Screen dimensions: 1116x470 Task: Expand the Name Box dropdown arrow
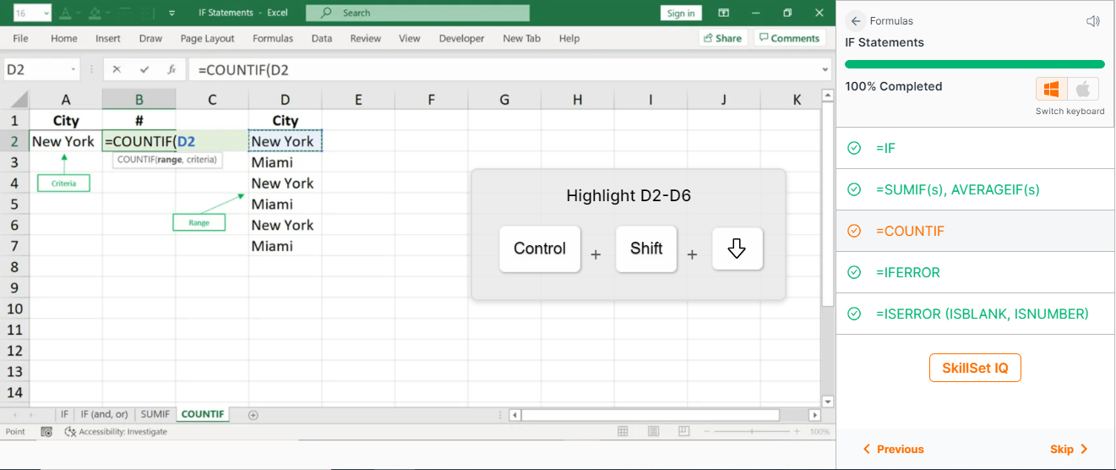74,70
